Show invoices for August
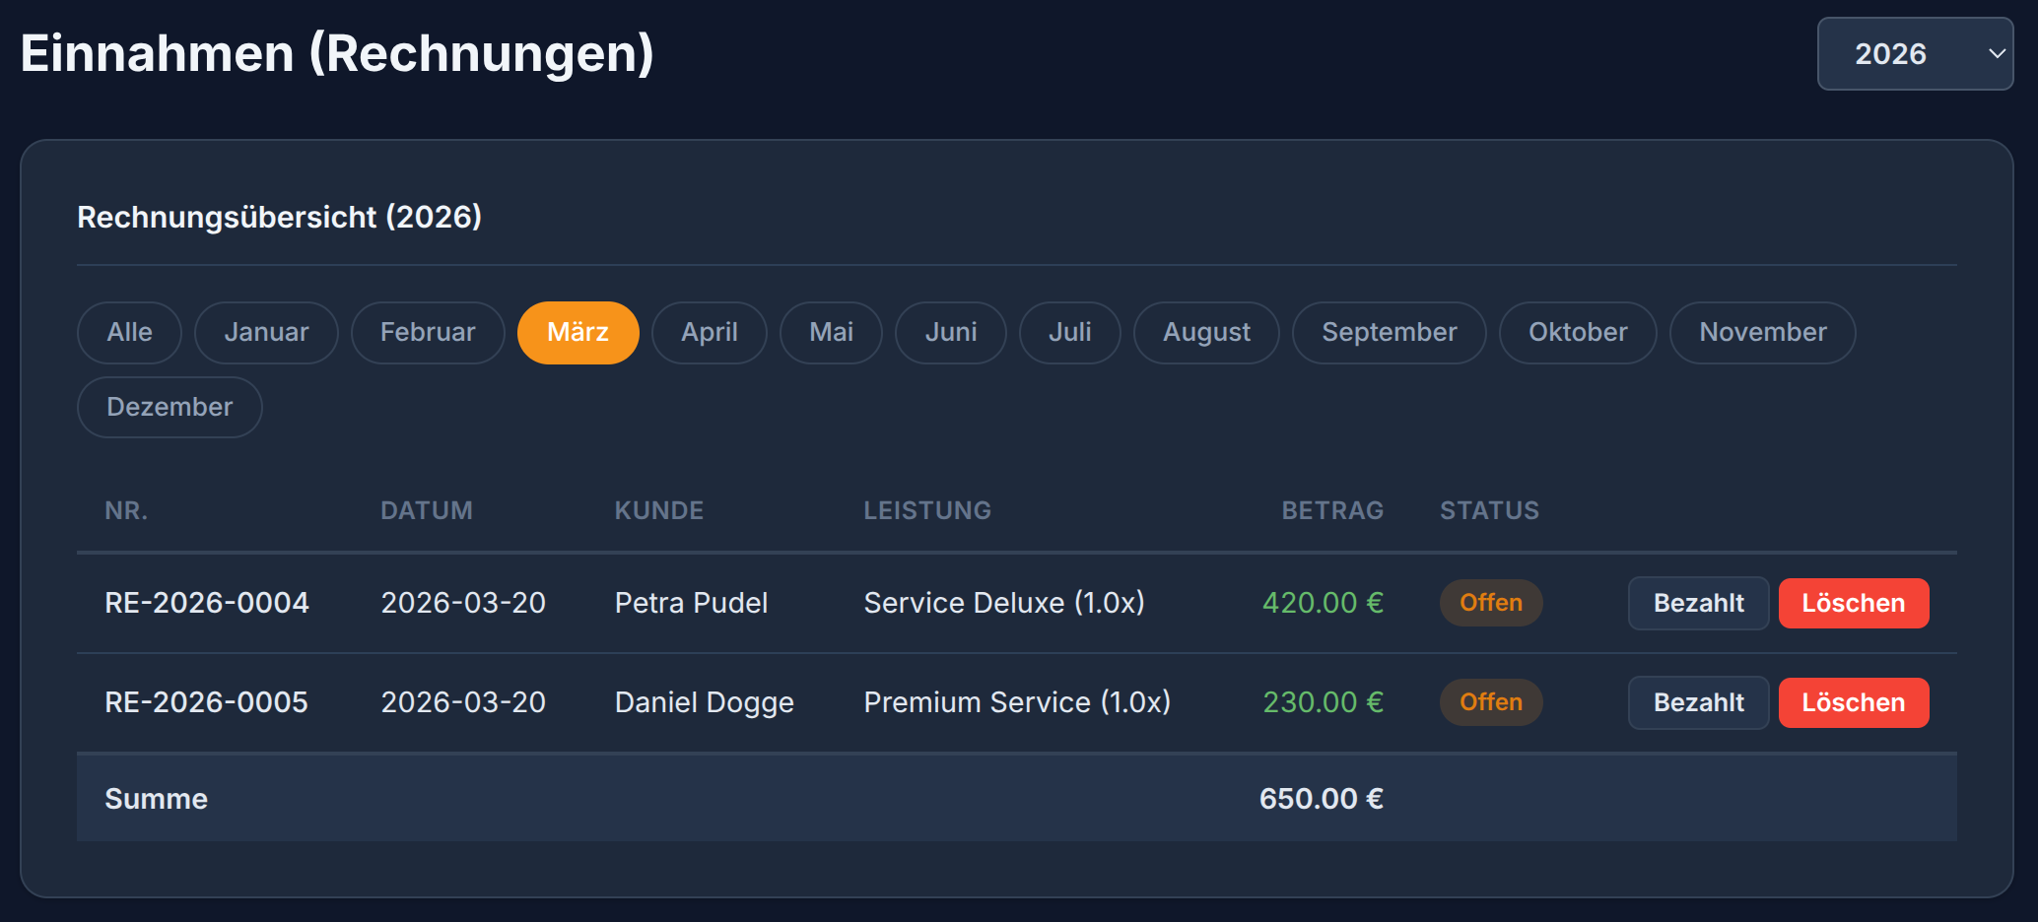 point(1206,333)
